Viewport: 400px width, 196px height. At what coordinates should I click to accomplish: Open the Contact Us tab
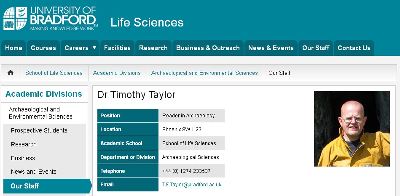click(x=354, y=48)
